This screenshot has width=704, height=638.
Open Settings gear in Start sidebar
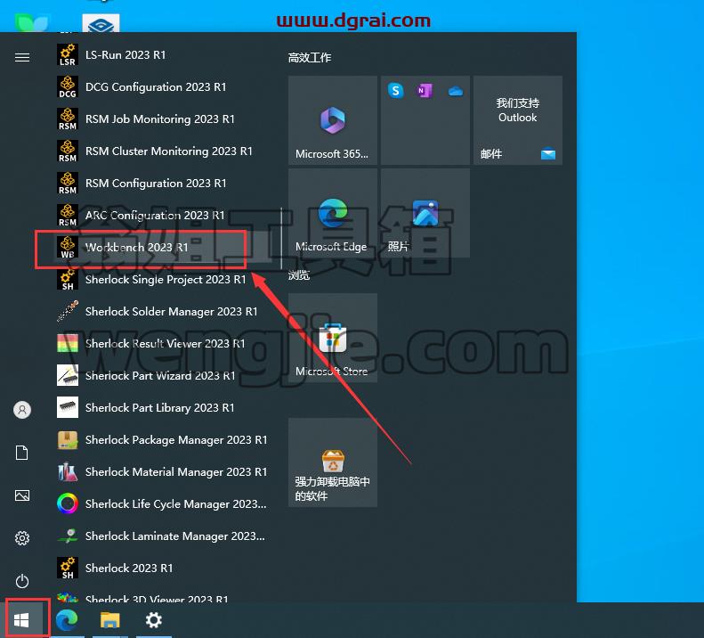[22, 538]
